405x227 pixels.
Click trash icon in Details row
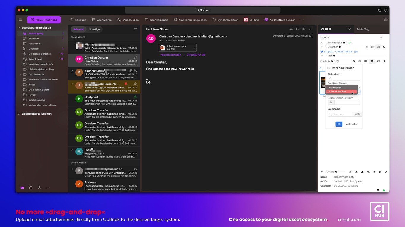(380, 171)
